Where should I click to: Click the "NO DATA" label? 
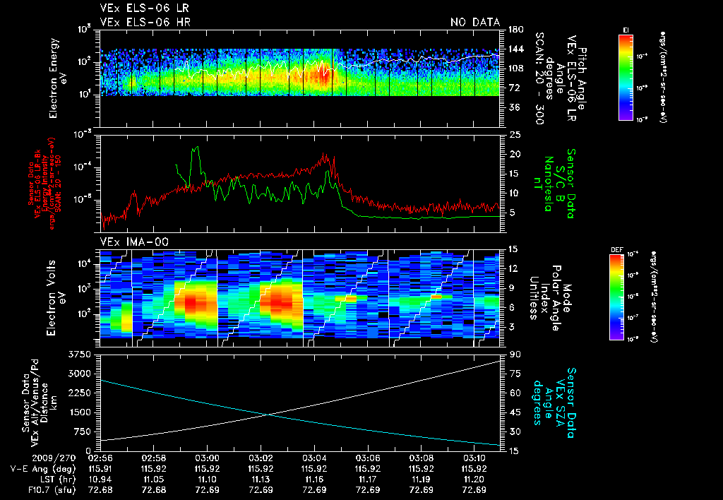point(475,22)
